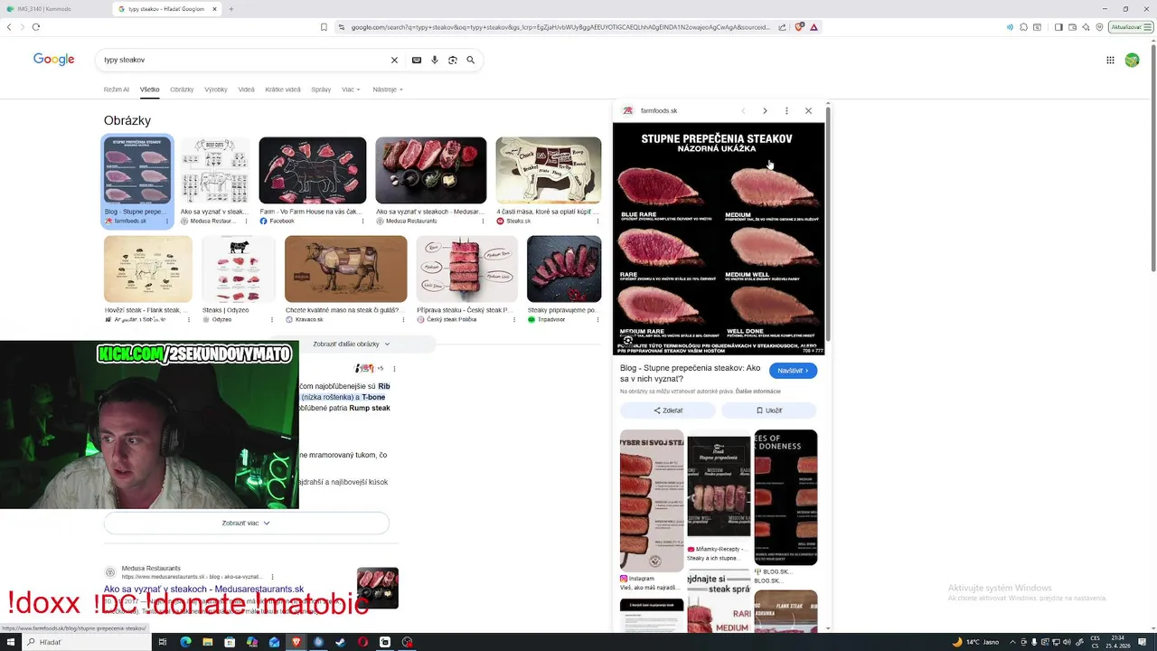Go to the previous image in preview panel
This screenshot has width=1157, height=651.
743,110
